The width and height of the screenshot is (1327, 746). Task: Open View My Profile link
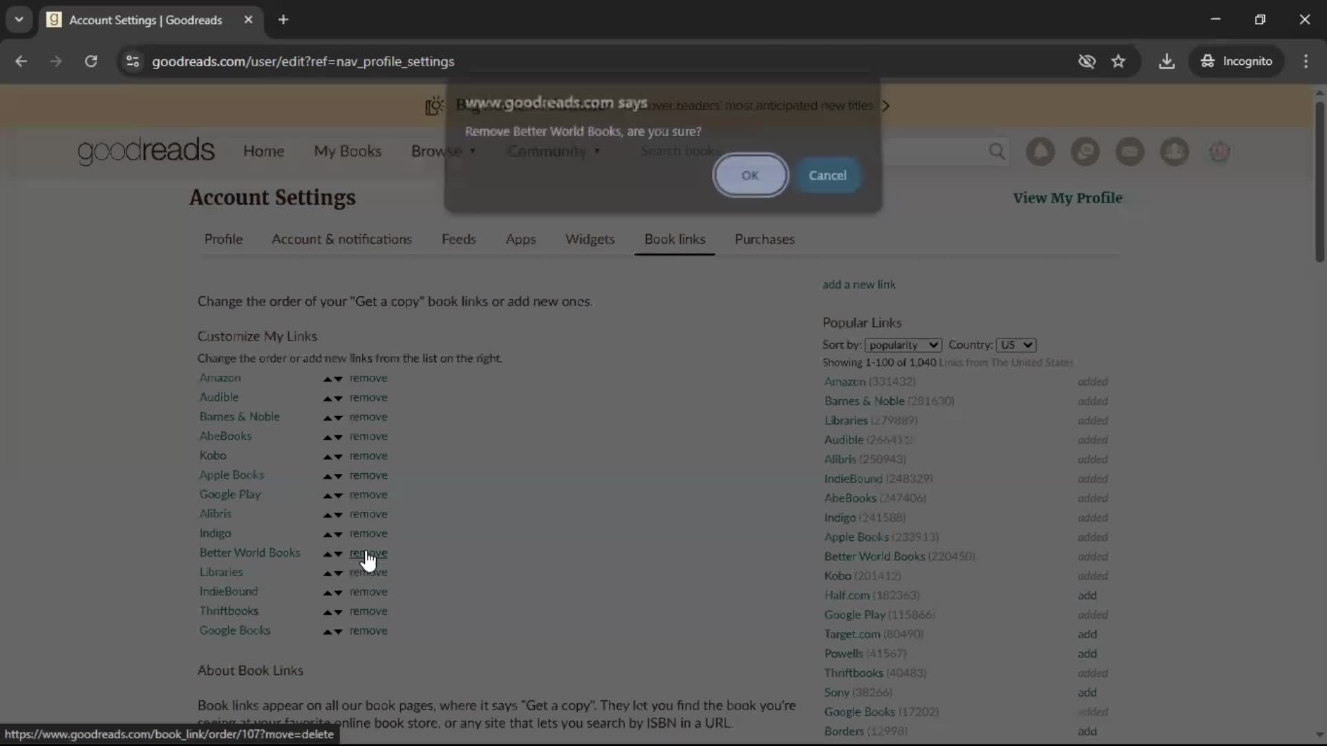click(x=1067, y=198)
